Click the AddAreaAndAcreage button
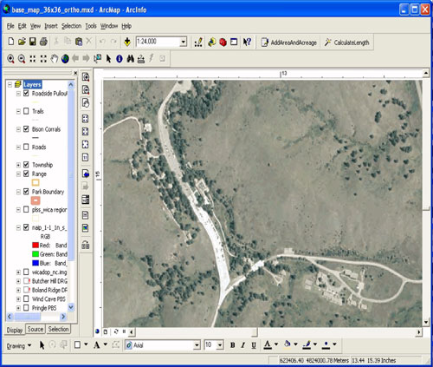The image size is (433, 367). [x=288, y=43]
